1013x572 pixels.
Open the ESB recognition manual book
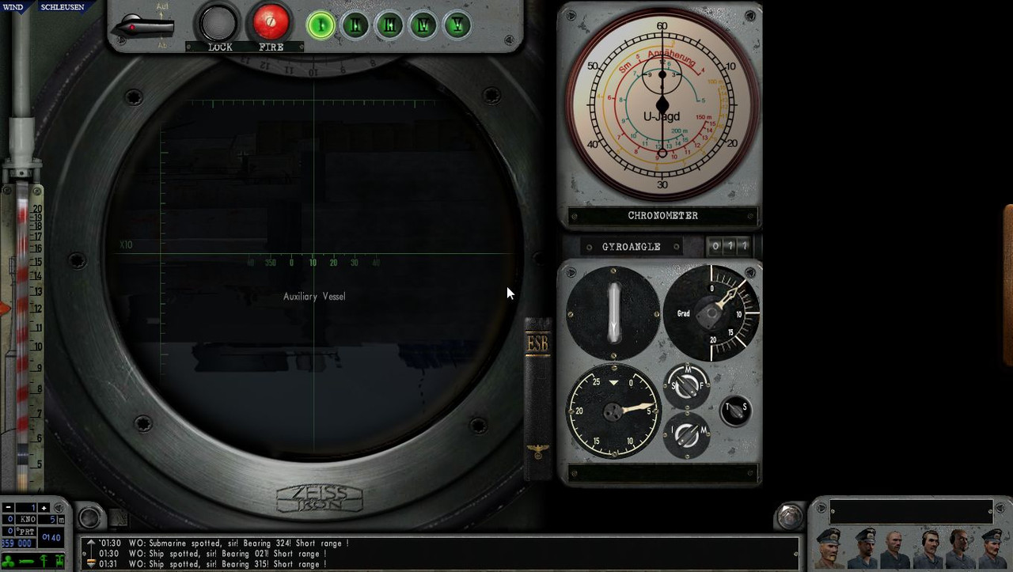[537, 398]
